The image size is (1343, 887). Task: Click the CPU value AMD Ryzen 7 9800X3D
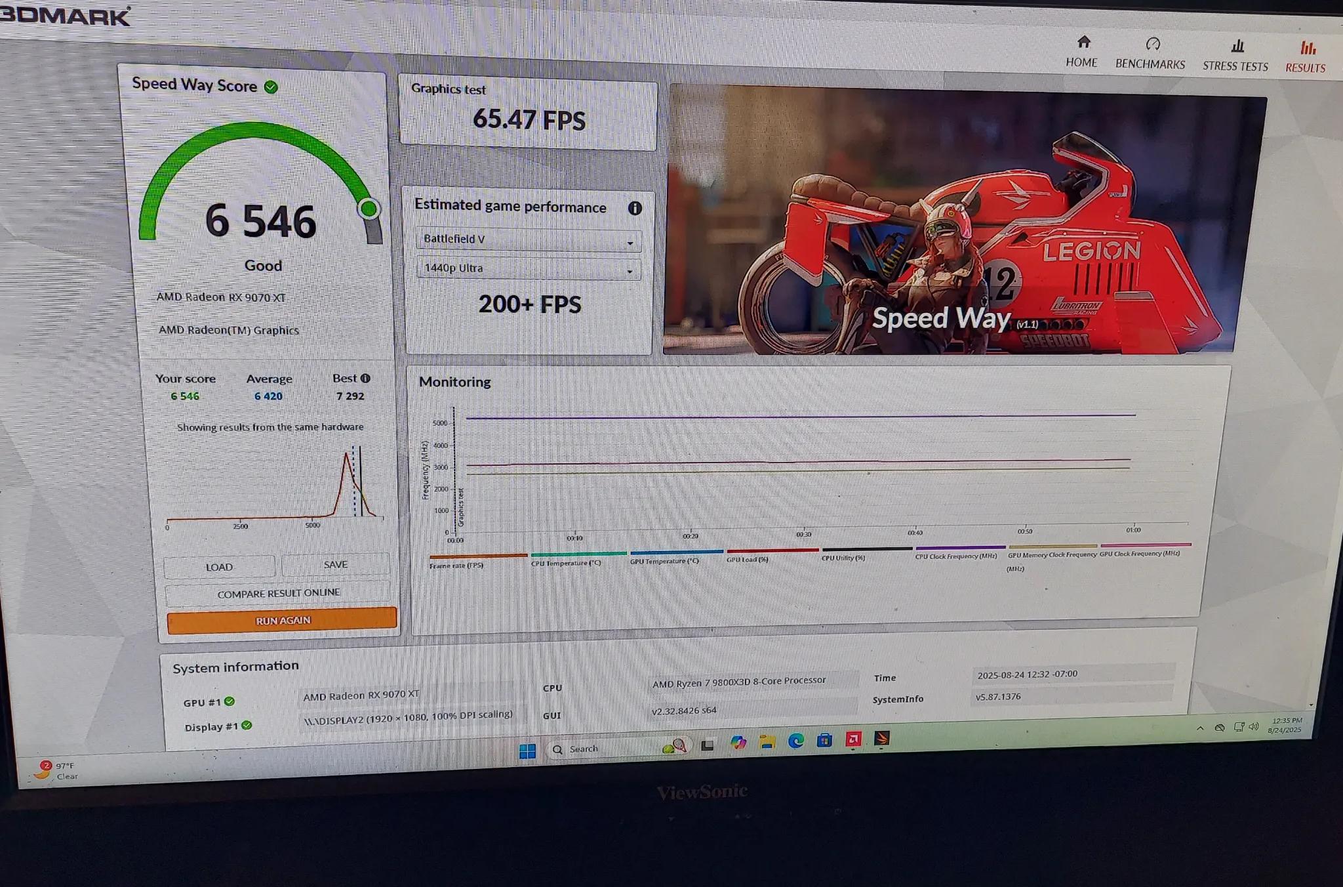(x=739, y=682)
